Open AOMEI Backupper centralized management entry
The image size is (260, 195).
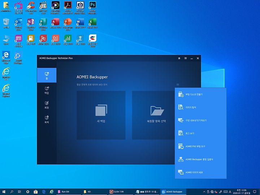[x=200, y=159]
